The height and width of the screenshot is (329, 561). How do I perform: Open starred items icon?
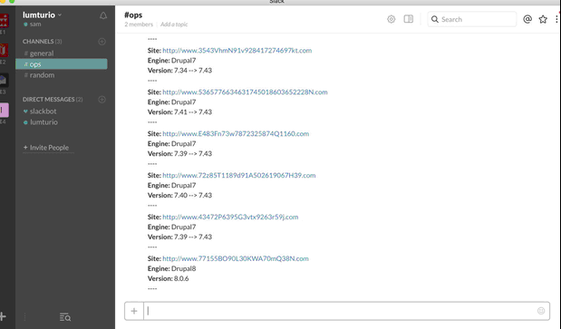pos(543,19)
